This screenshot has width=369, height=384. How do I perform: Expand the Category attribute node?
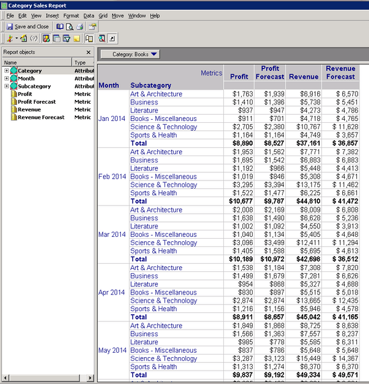(x=6, y=70)
